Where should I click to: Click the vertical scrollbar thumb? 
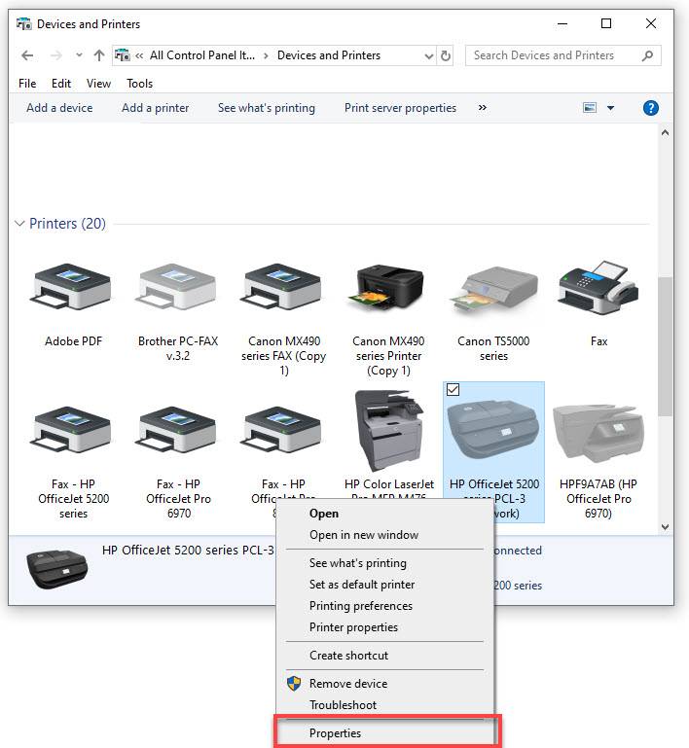point(665,345)
